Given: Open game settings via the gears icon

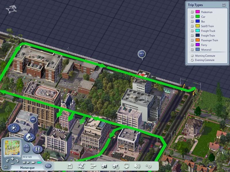Looking at the screenshot, I should (148, 166).
